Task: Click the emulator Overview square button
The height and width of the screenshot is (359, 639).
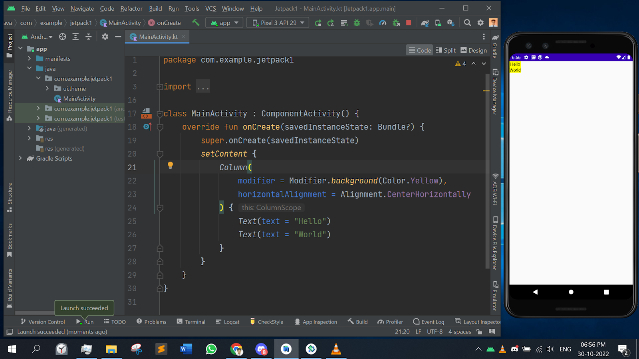Action: click(x=606, y=292)
